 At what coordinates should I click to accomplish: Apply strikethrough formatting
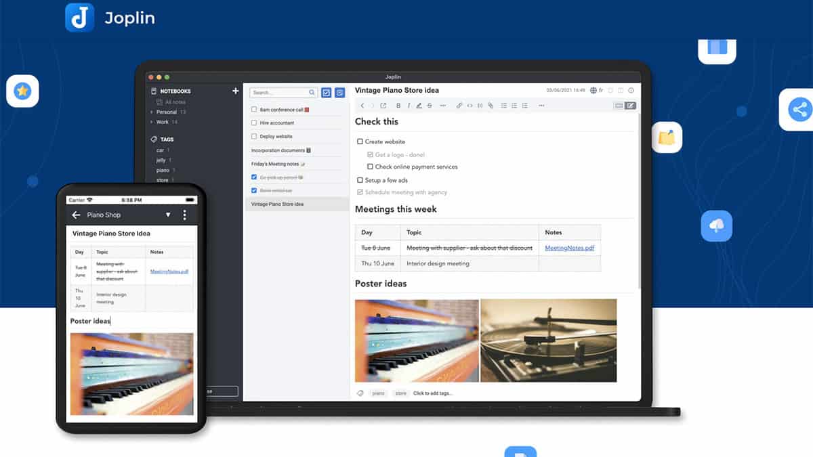click(x=429, y=106)
